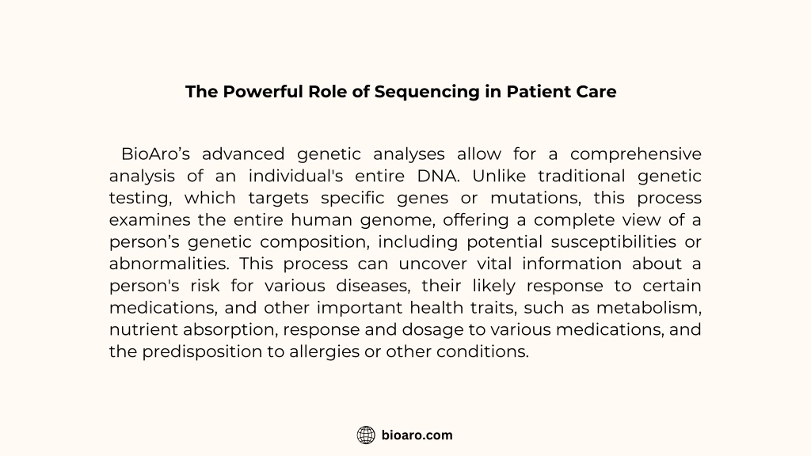Click the word "mutations" in the paragraph

[x=535, y=198]
